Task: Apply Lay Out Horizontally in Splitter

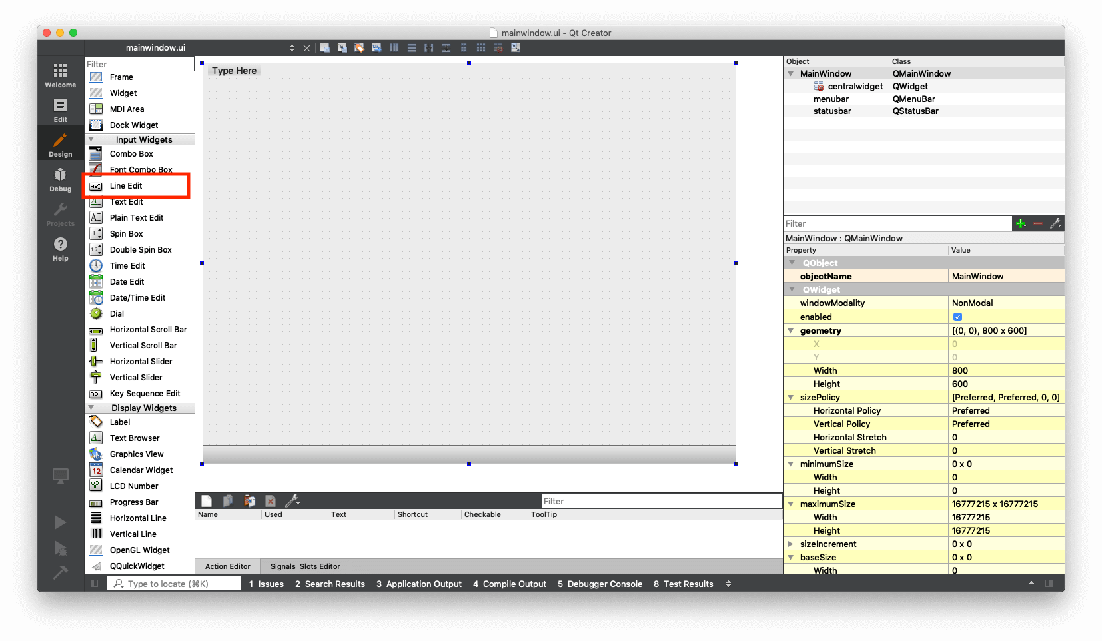Action: coord(429,47)
